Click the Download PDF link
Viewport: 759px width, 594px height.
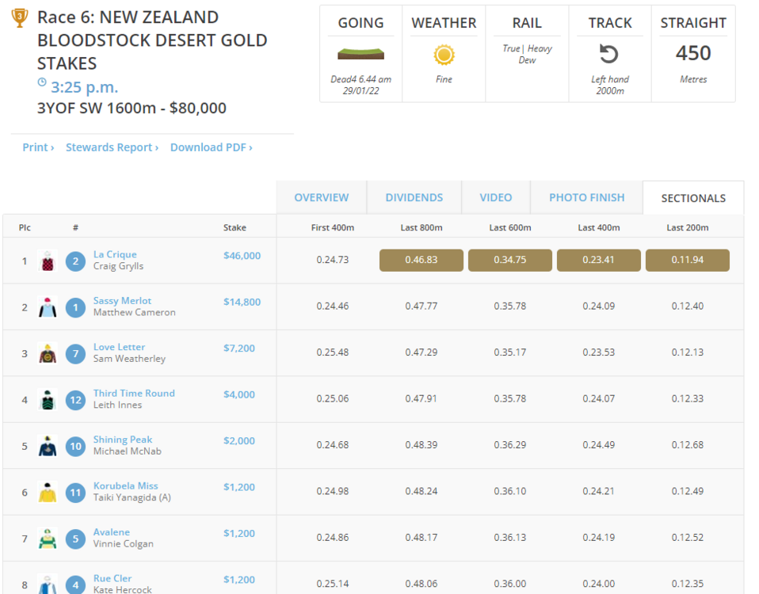[211, 147]
